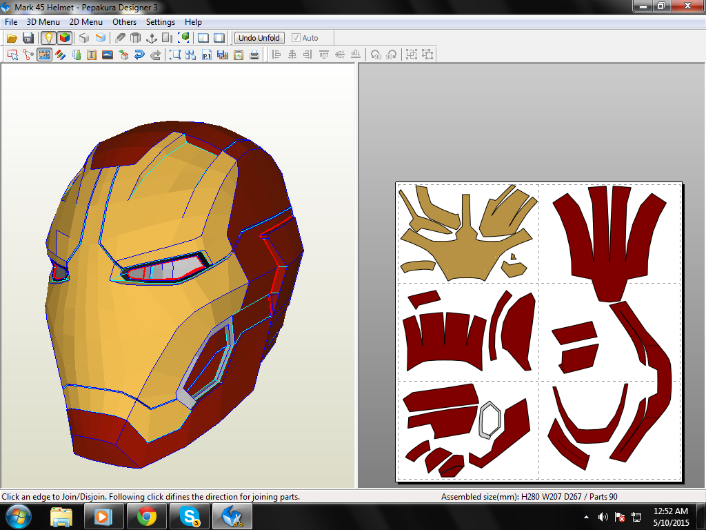Click the align left icon

(x=276, y=55)
